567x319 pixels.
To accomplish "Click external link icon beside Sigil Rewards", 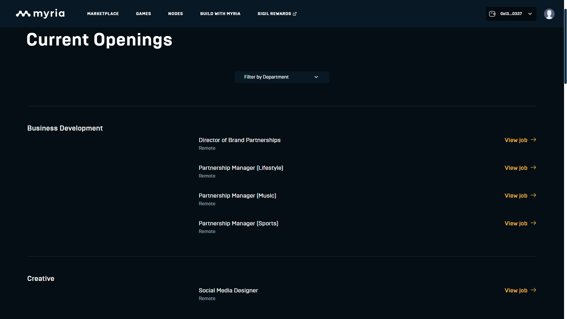I will (x=295, y=14).
